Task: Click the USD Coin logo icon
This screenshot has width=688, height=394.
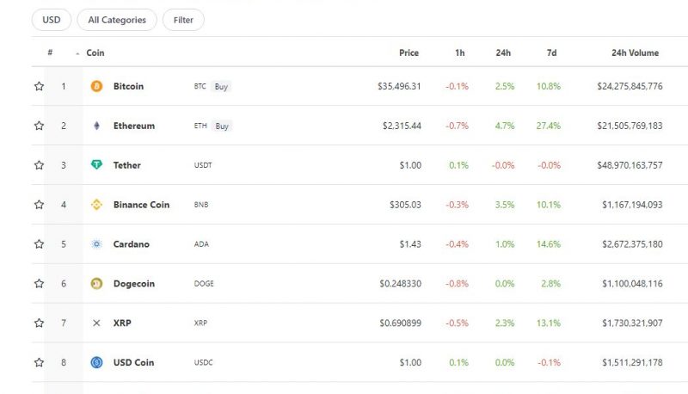Action: coord(96,363)
